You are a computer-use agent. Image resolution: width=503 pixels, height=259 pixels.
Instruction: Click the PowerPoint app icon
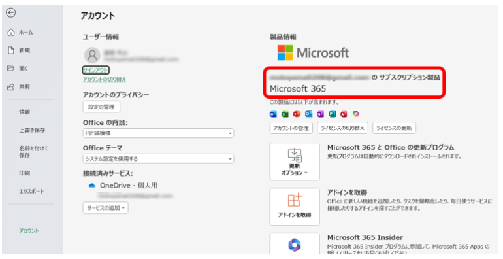pyautogui.click(x=297, y=114)
